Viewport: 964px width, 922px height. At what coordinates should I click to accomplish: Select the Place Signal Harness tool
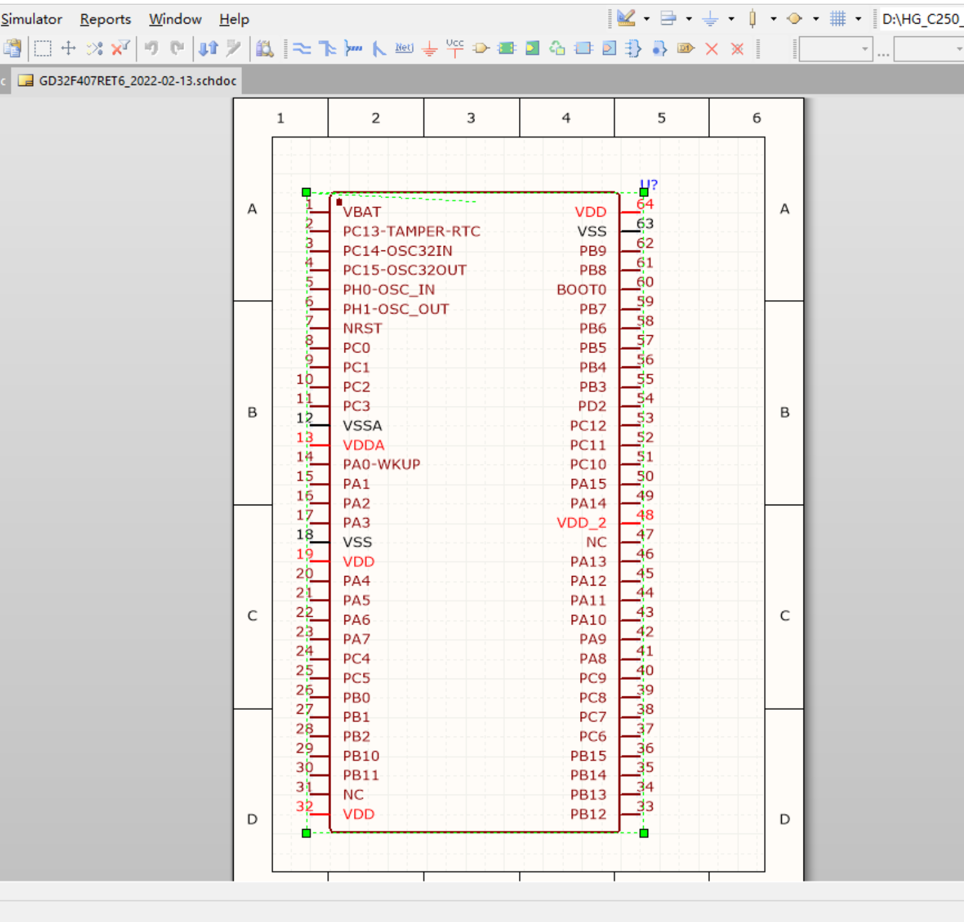tap(353, 48)
